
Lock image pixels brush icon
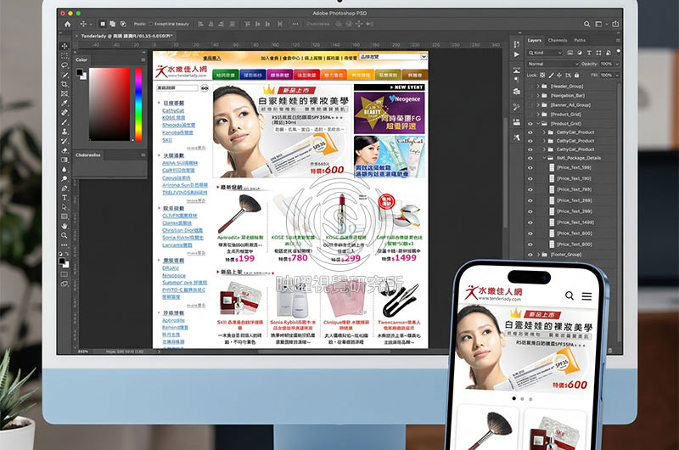[x=551, y=76]
